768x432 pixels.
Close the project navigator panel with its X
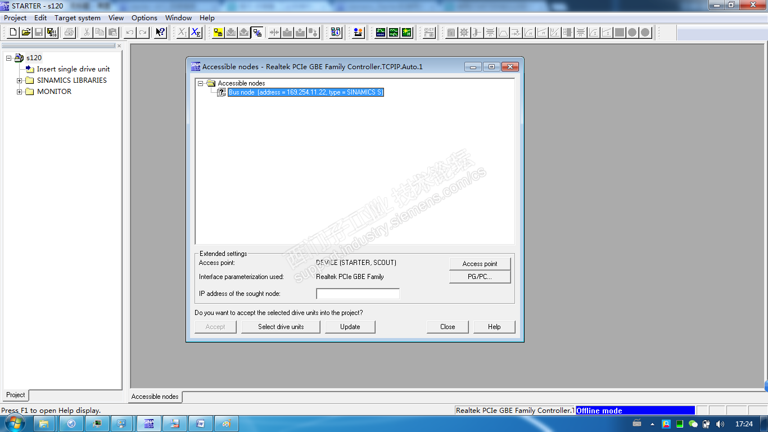coord(119,46)
